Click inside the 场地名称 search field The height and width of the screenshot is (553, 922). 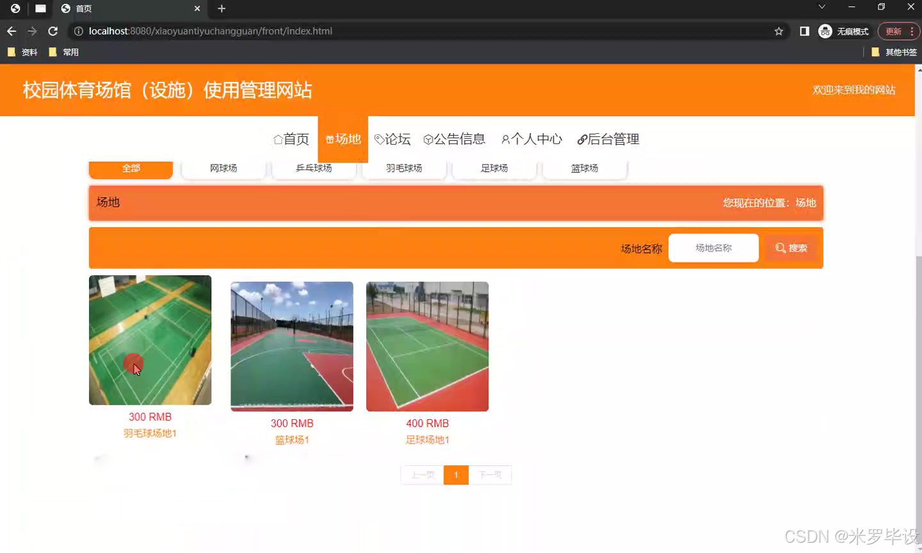pos(713,248)
